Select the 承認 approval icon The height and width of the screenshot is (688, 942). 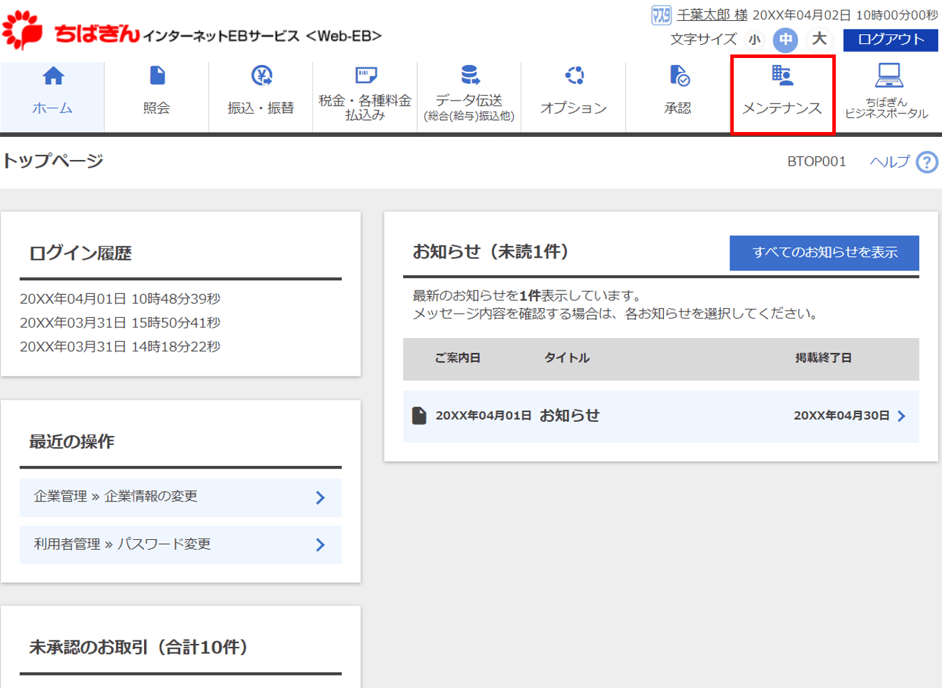(x=679, y=75)
